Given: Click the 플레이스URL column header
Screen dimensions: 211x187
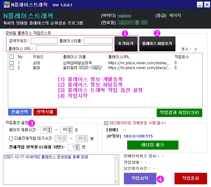Looking at the screenshot, I should (x=119, y=57).
